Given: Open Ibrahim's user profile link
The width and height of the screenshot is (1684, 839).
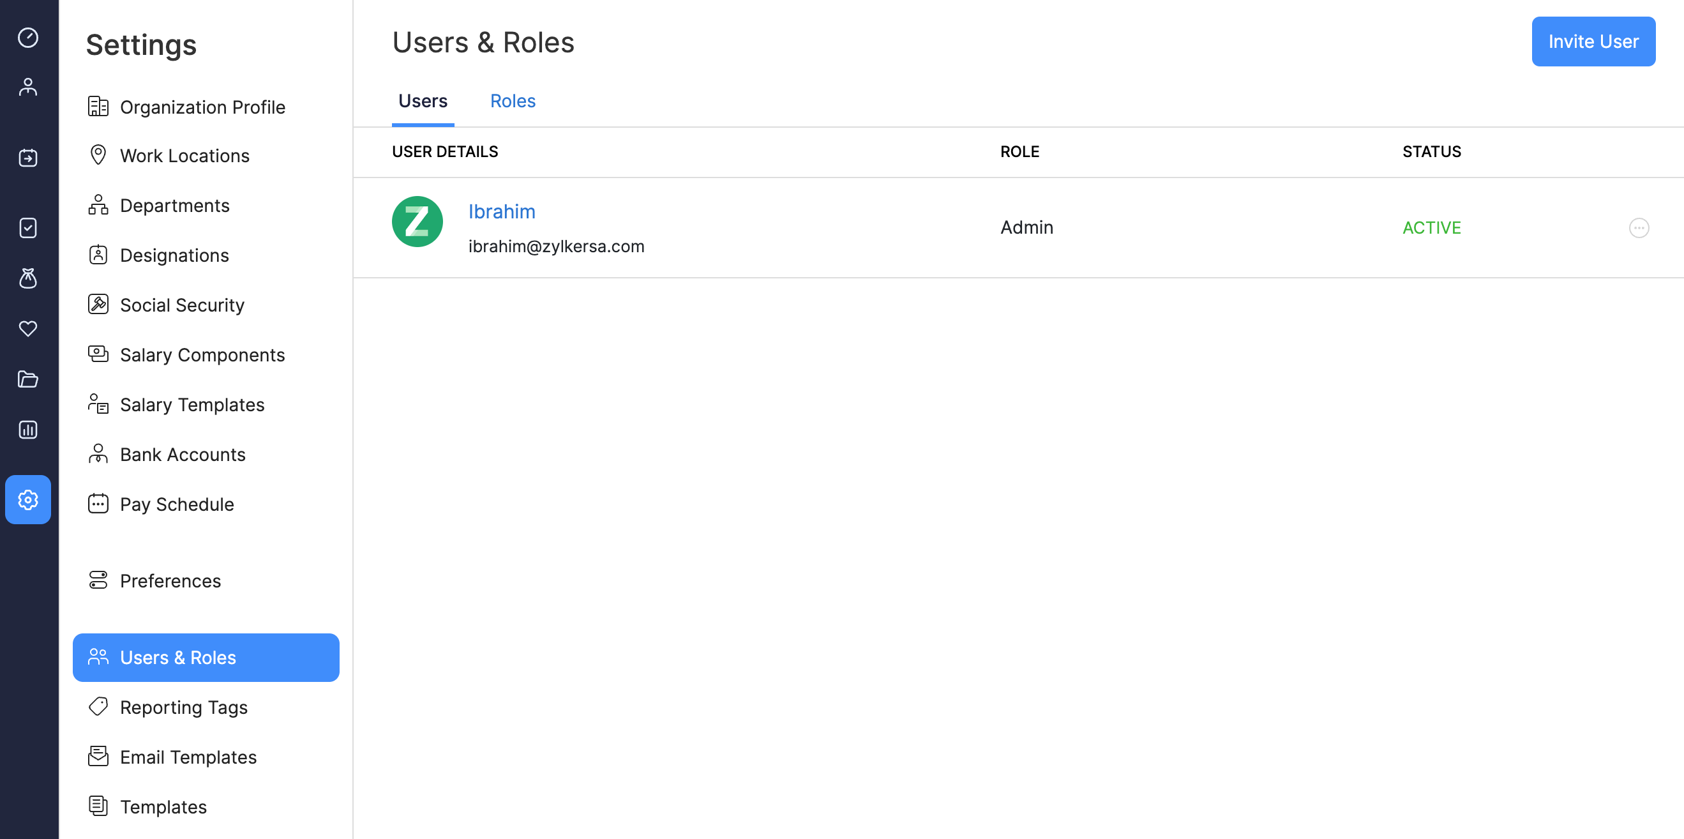Looking at the screenshot, I should point(501,211).
